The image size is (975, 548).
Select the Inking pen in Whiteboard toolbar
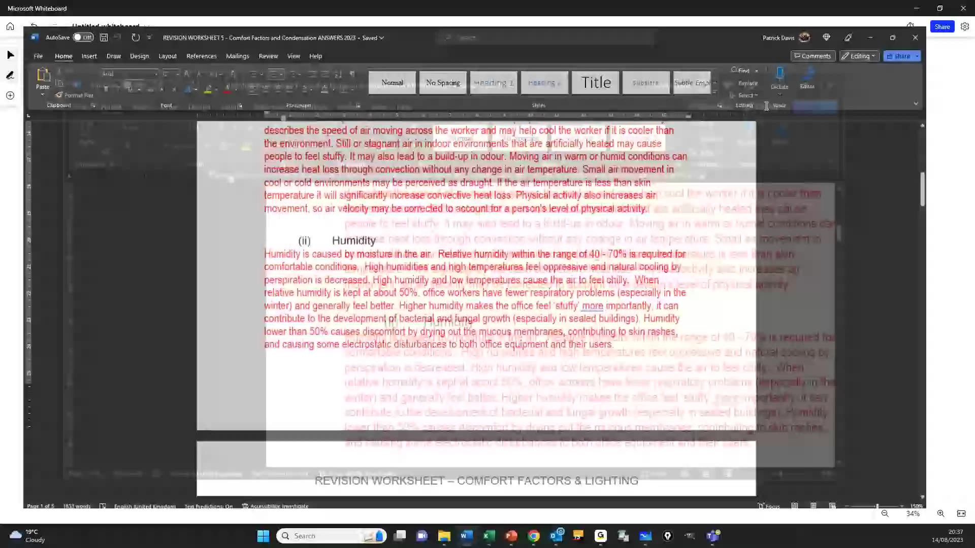[x=10, y=75]
